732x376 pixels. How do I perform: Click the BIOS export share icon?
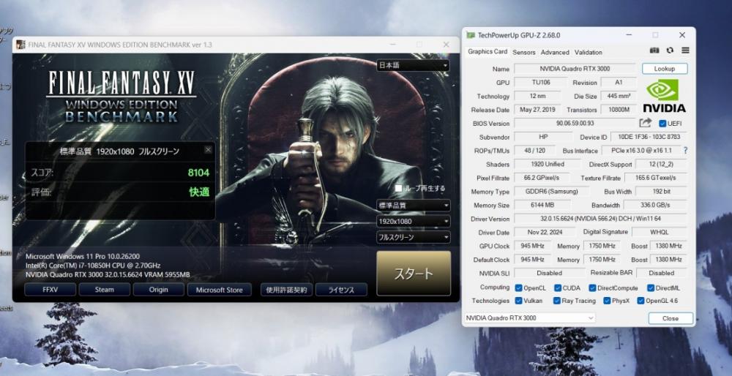[x=645, y=123]
